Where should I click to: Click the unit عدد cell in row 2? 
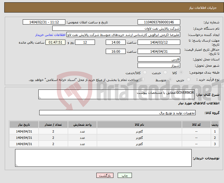click(82, 138)
